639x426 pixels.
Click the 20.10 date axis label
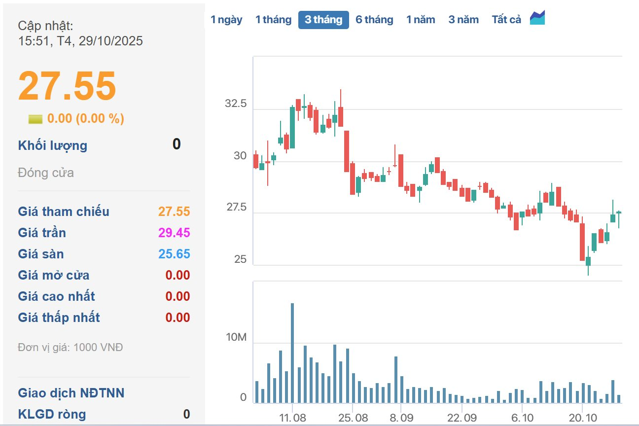click(x=582, y=418)
